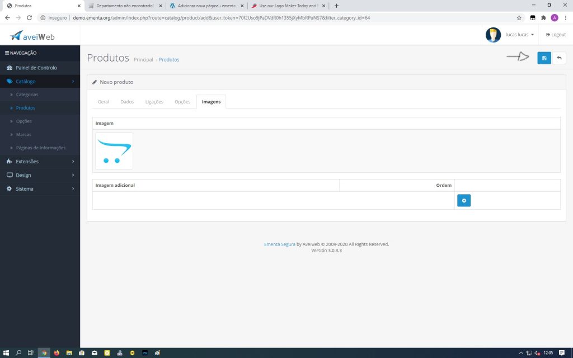
Task: Bookmark page with star icon
Action: point(519,18)
